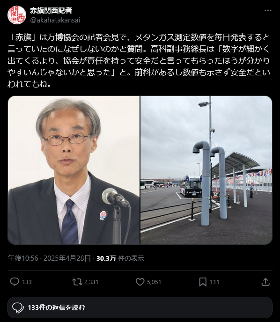Viewport: 280px width, 322px height.
Task: Like the post with heart icon
Action: [140, 282]
